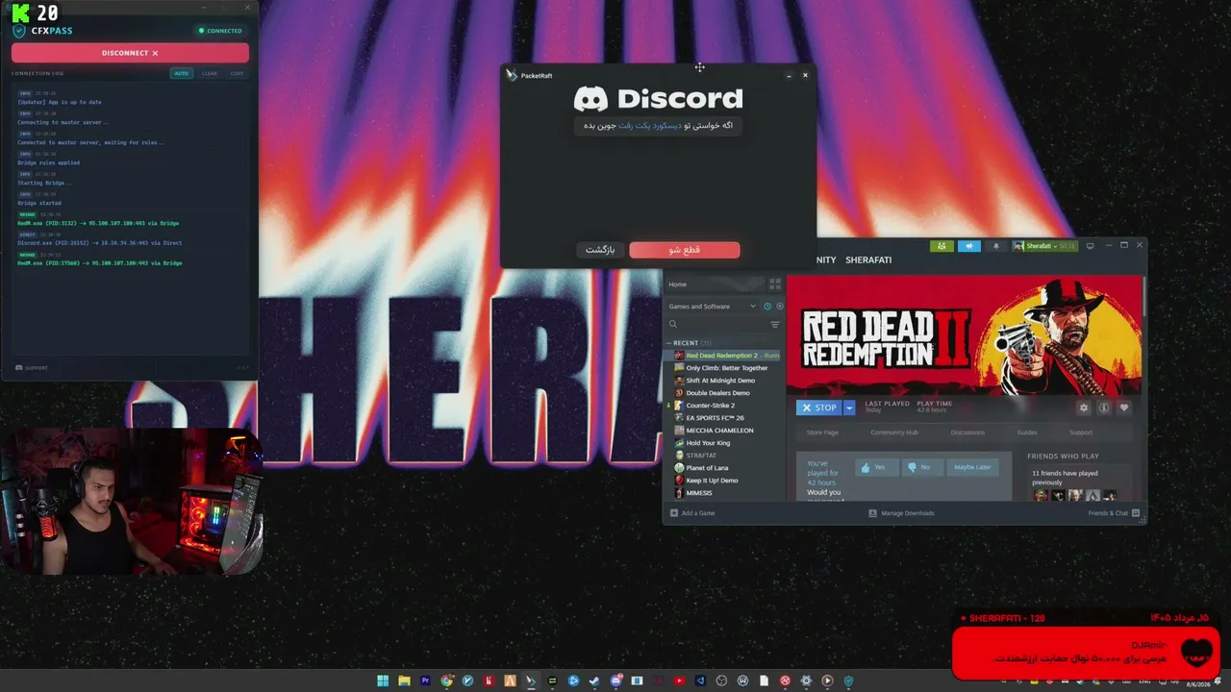Open the Community Hub tab
This screenshot has width=1231, height=692.
[894, 432]
